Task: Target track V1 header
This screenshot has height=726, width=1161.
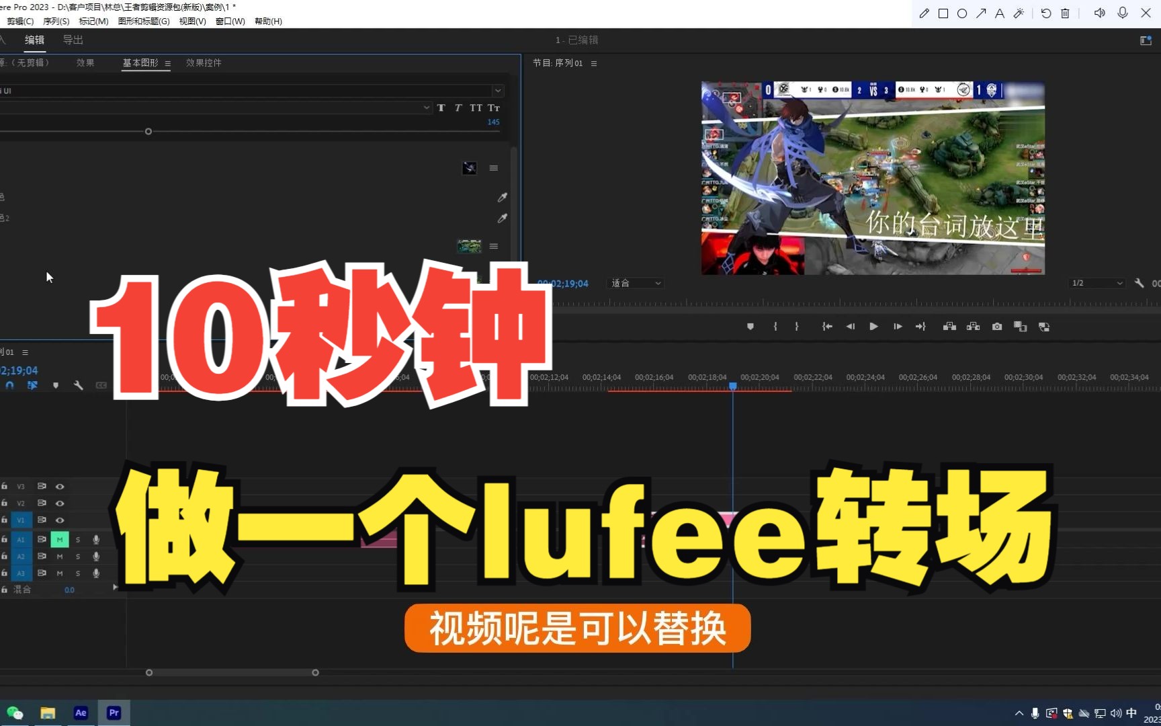Action: (21, 520)
